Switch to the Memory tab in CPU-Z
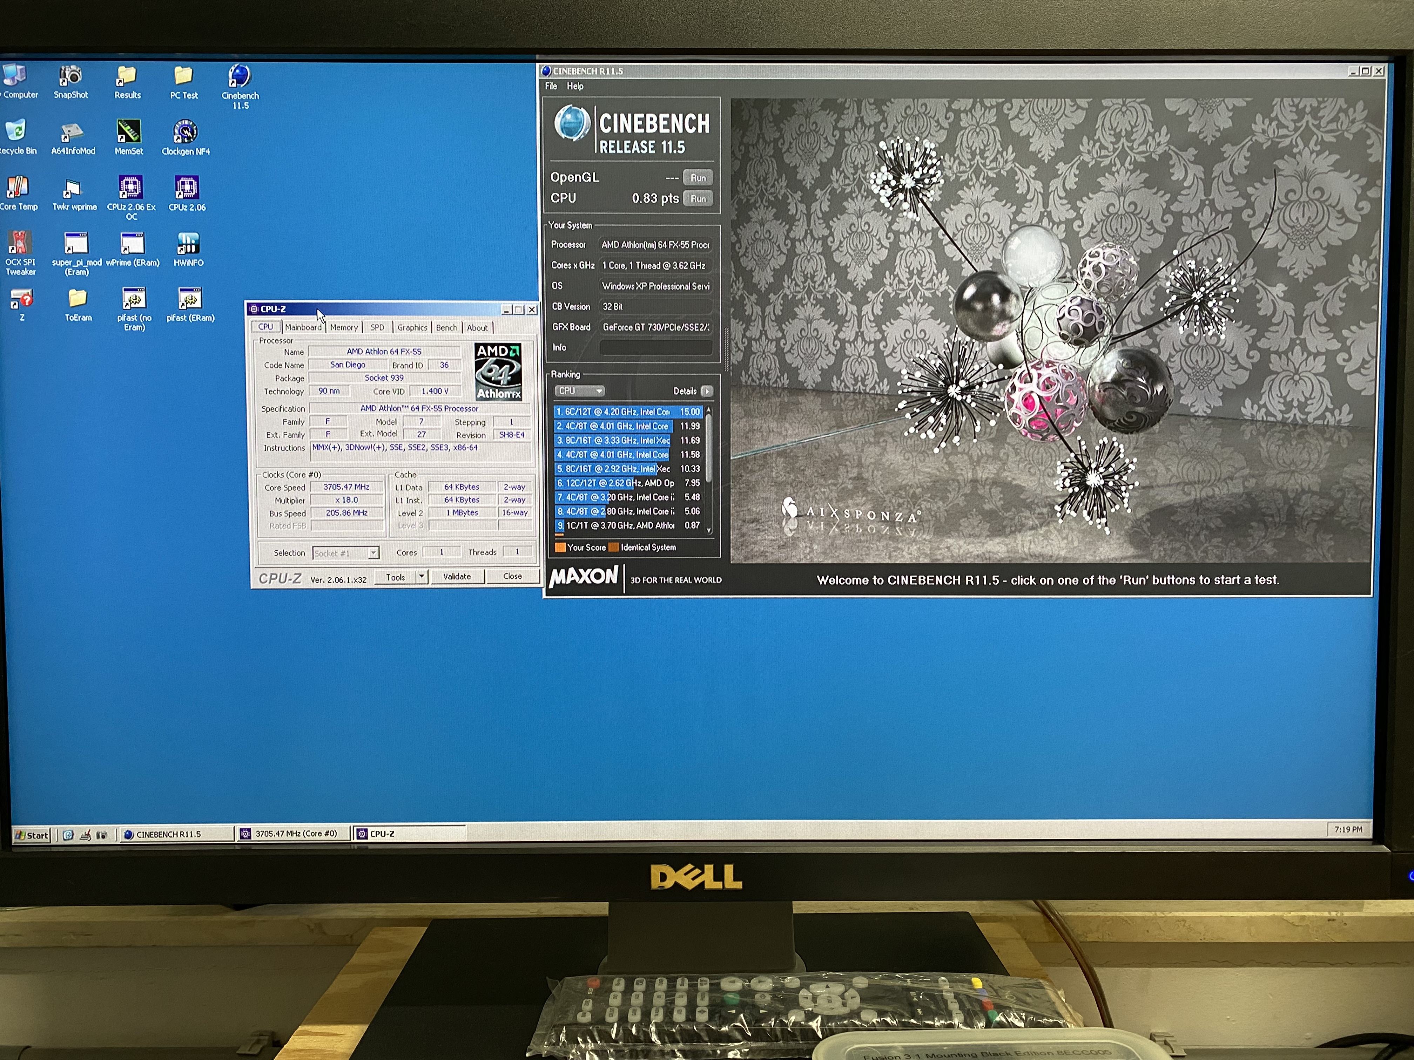 pos(344,327)
